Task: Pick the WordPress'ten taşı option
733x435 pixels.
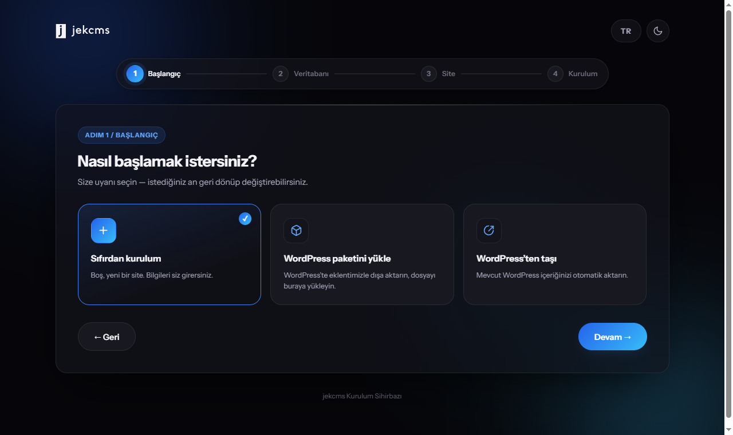Action: click(x=555, y=255)
